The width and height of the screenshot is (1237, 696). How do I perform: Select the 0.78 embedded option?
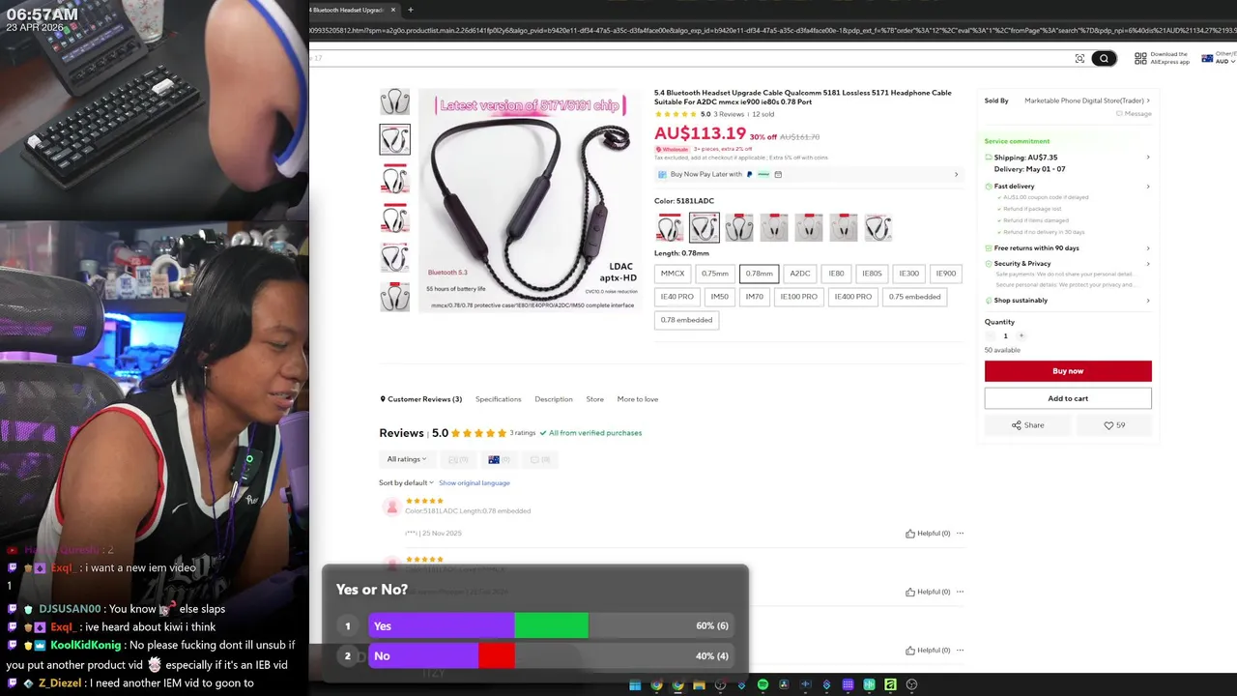pyautogui.click(x=686, y=320)
